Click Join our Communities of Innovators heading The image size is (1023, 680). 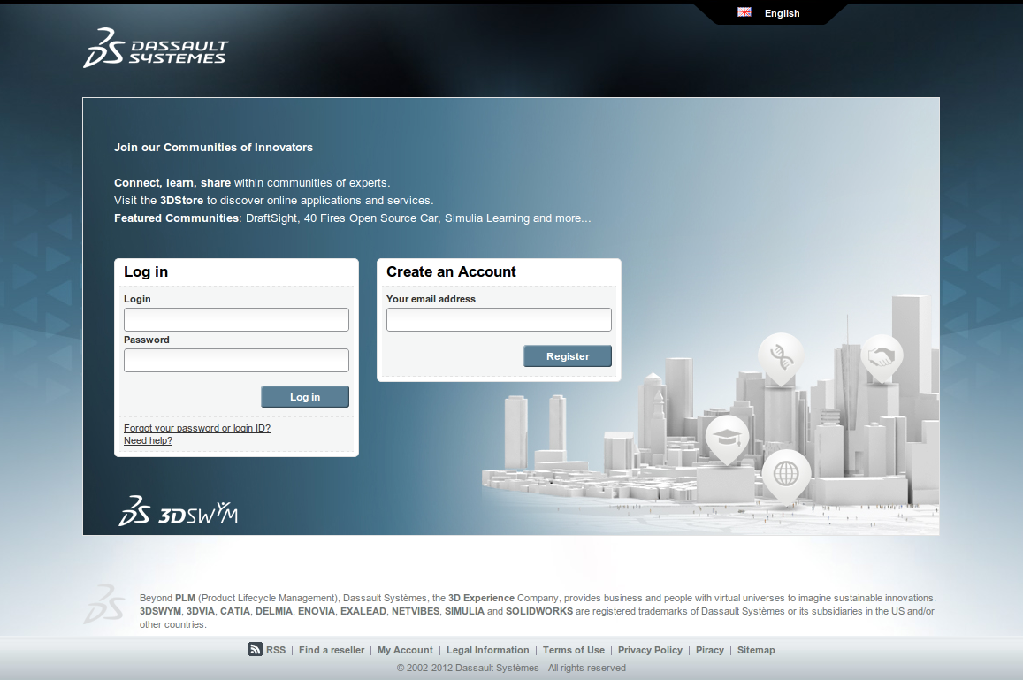point(213,148)
